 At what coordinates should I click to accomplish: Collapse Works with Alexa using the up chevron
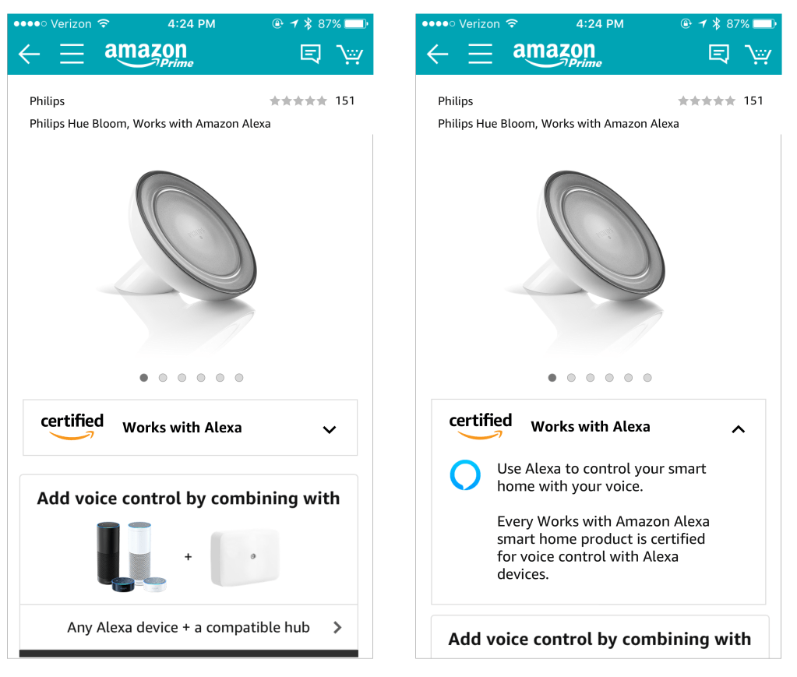click(x=738, y=428)
